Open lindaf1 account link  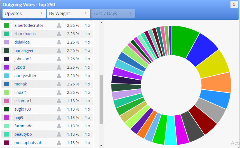coord(20,92)
